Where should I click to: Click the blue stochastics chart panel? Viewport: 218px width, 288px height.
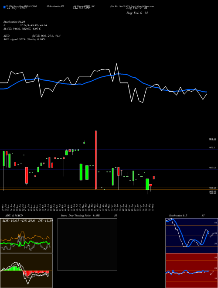click(191, 236)
